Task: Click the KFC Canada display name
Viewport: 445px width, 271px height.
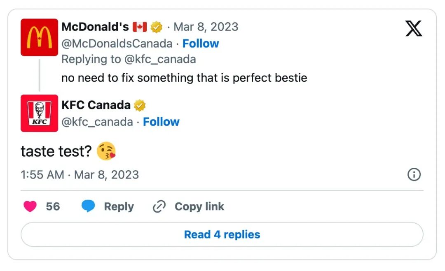Action: tap(96, 105)
